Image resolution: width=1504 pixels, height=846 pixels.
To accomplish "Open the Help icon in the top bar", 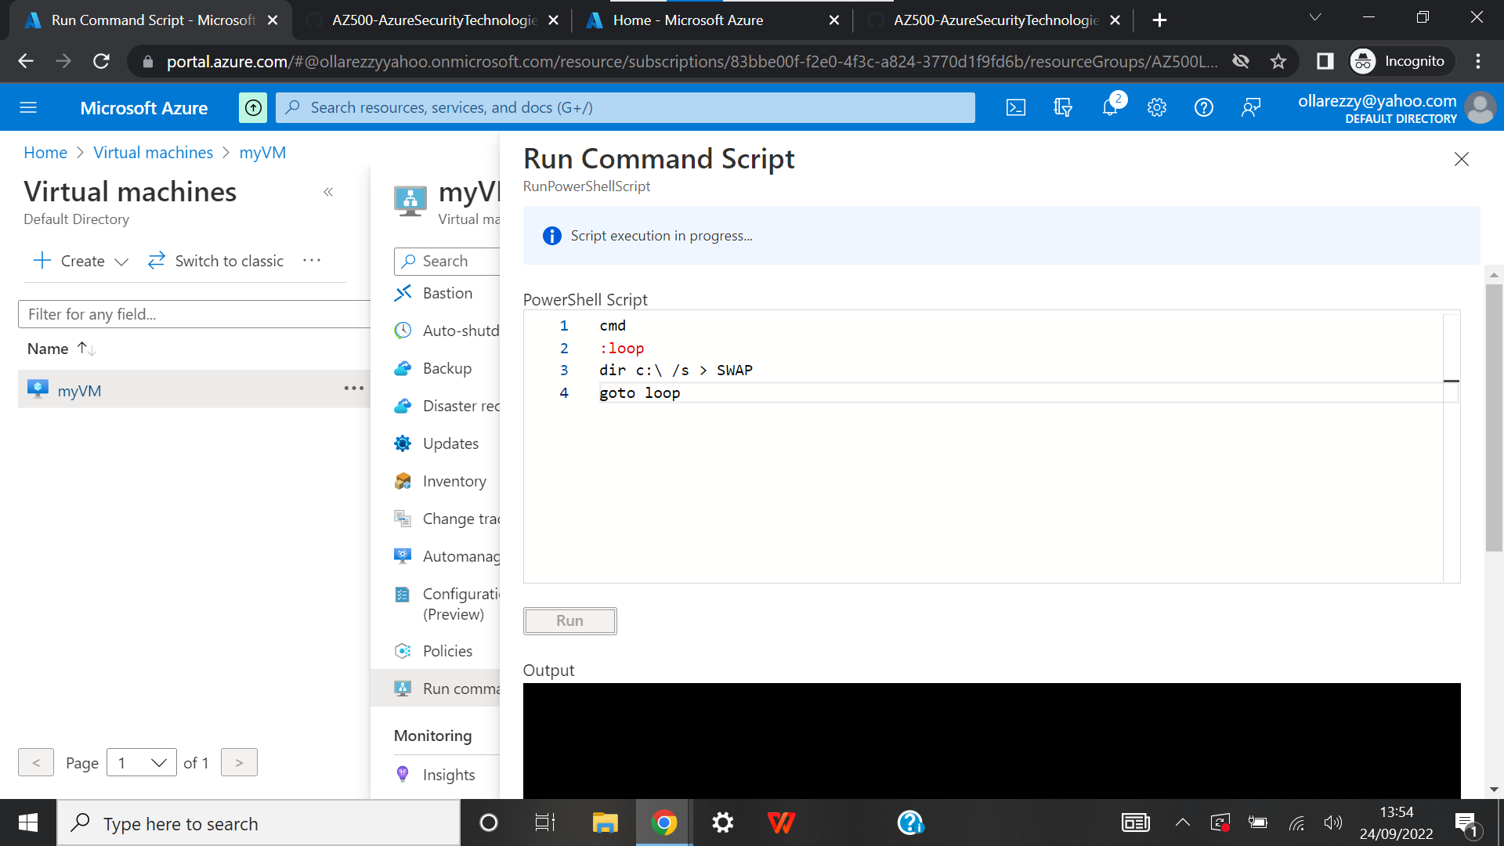I will (1204, 107).
